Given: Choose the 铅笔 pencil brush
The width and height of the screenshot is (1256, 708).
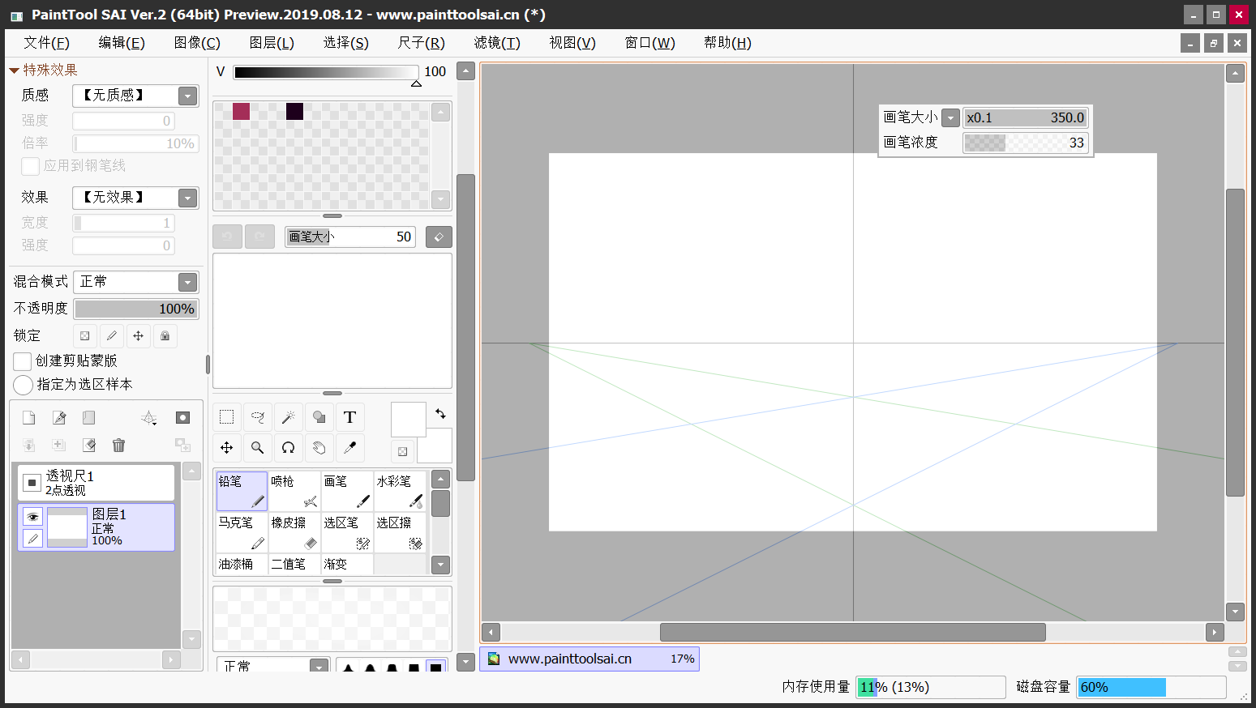Looking at the screenshot, I should click(x=242, y=491).
